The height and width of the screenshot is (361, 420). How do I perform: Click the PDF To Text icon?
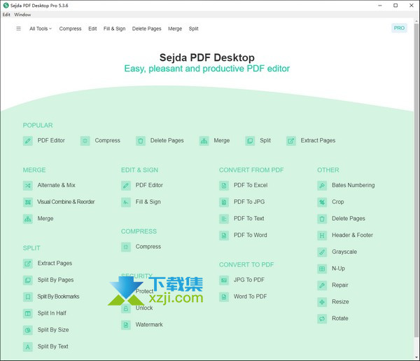tap(224, 219)
